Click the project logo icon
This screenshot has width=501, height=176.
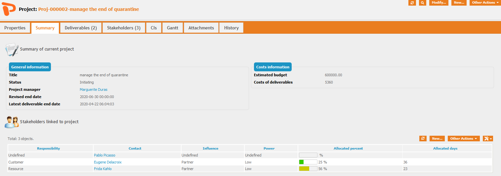point(9,9)
